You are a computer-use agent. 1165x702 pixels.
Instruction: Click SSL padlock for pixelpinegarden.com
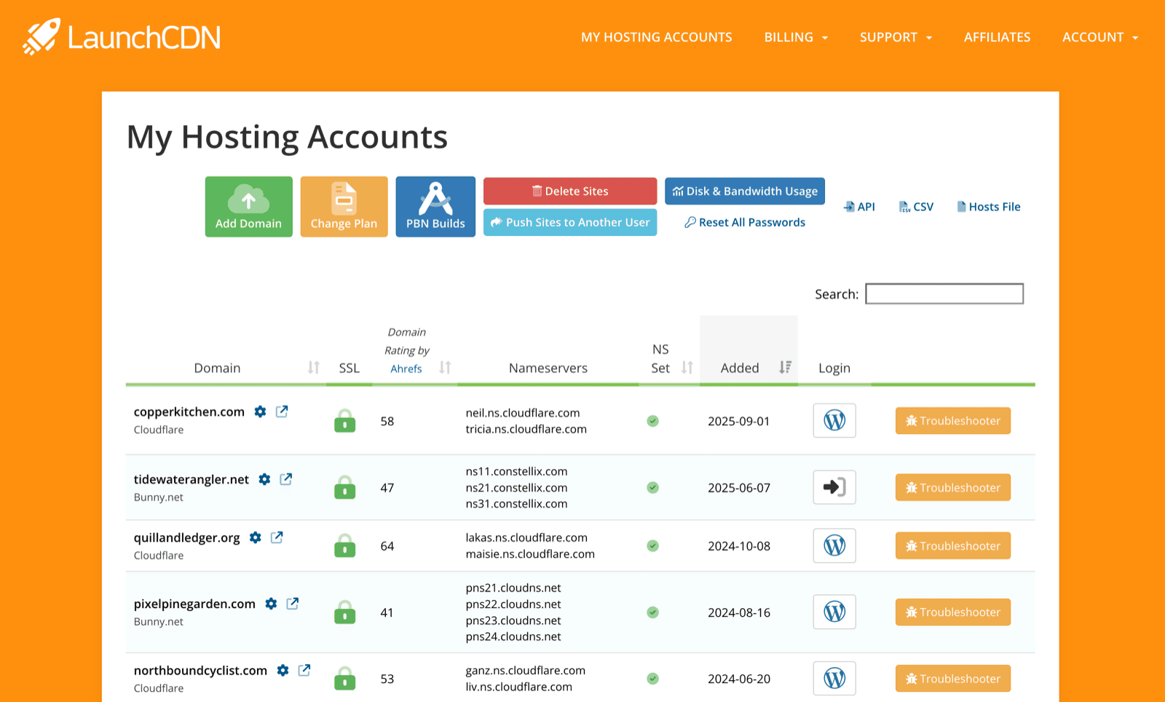345,612
